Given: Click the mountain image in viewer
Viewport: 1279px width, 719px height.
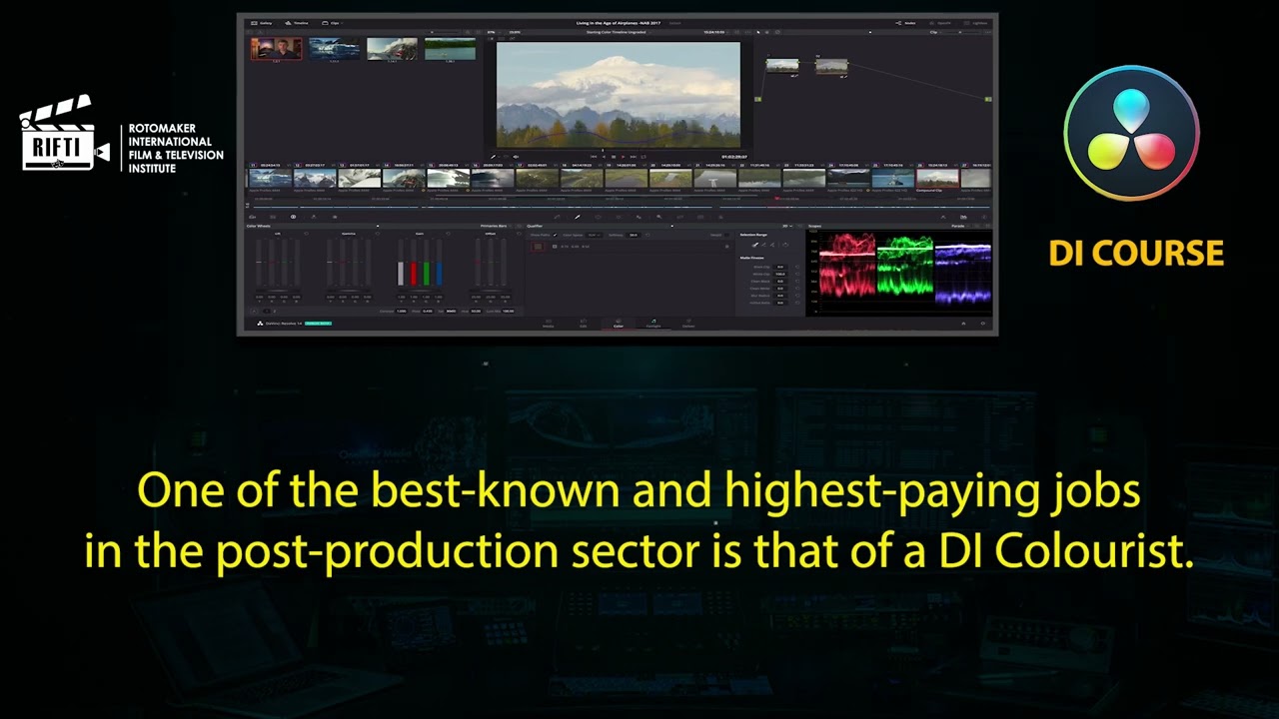Looking at the screenshot, I should click(619, 95).
